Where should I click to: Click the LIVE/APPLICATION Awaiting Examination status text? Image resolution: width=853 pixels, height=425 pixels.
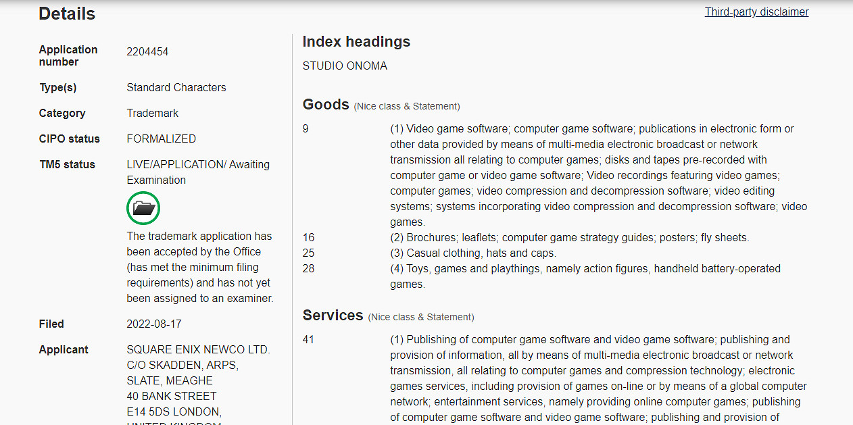click(198, 172)
